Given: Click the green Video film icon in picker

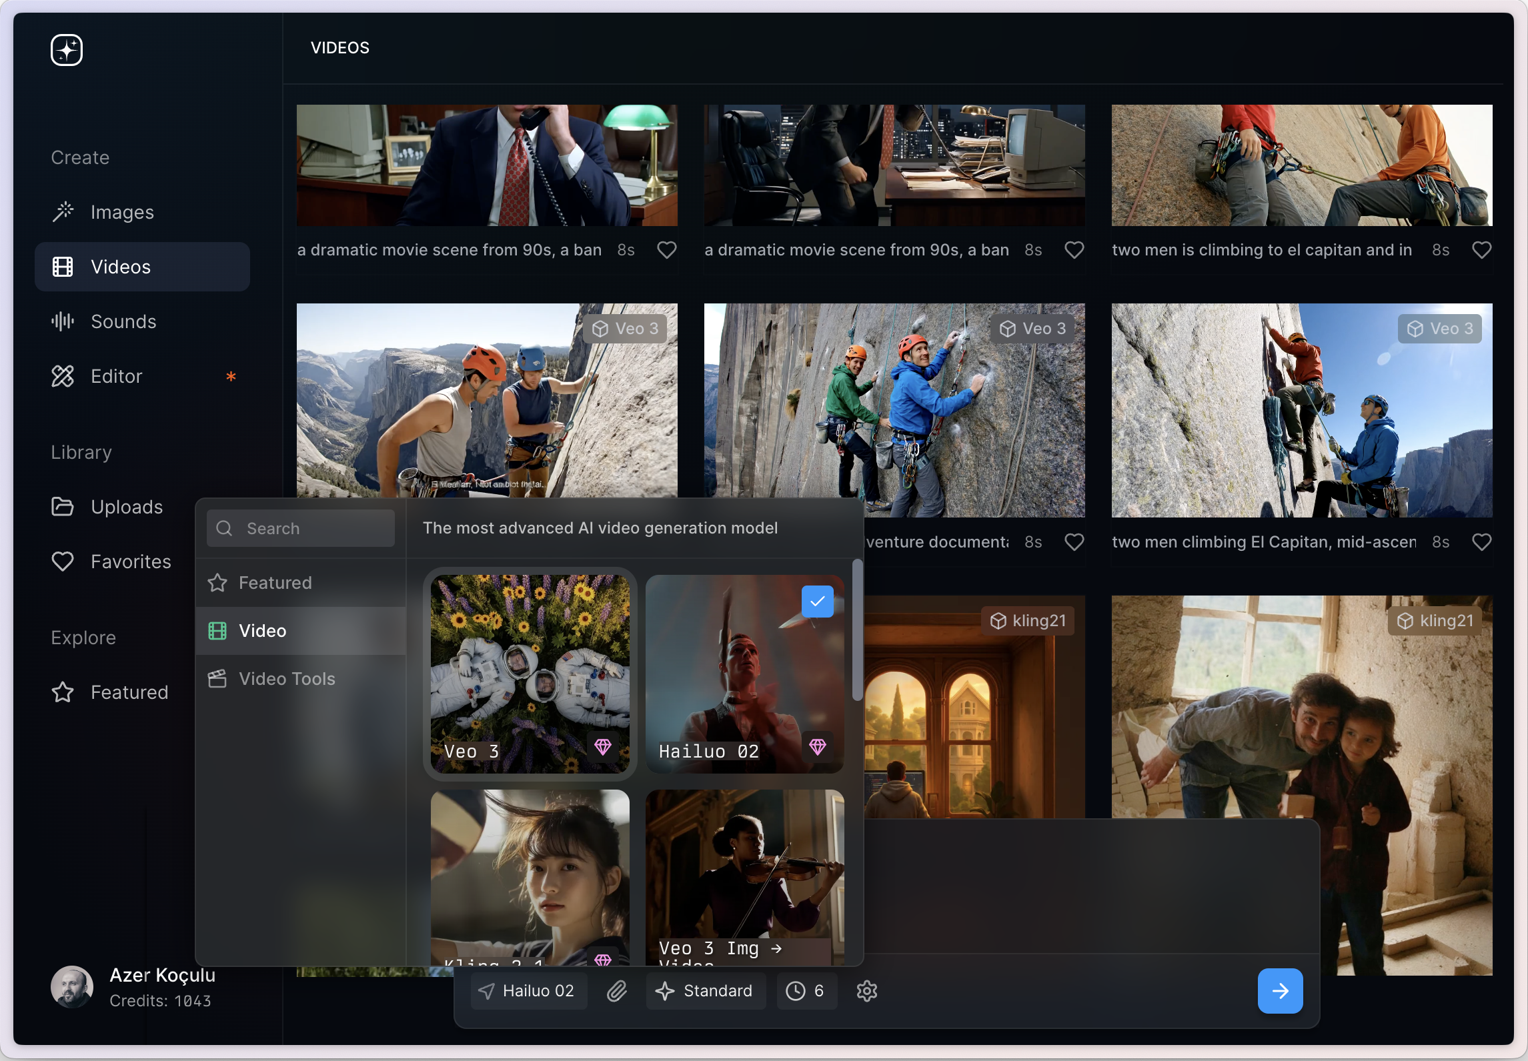Looking at the screenshot, I should pyautogui.click(x=217, y=631).
